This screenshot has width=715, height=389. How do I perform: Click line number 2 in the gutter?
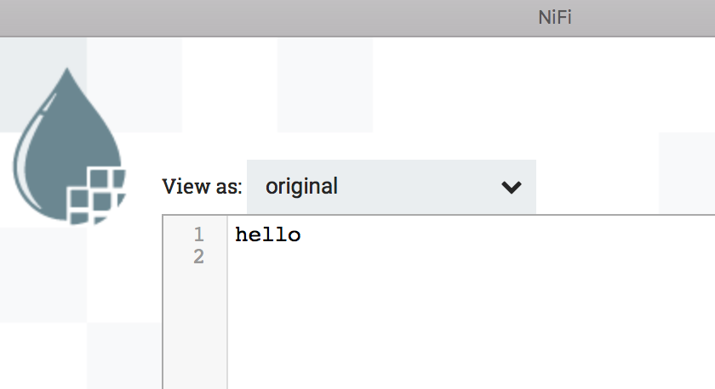pos(198,257)
